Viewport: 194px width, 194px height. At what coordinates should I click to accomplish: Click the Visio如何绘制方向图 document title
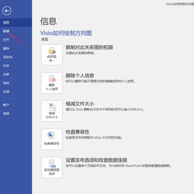point(66,33)
